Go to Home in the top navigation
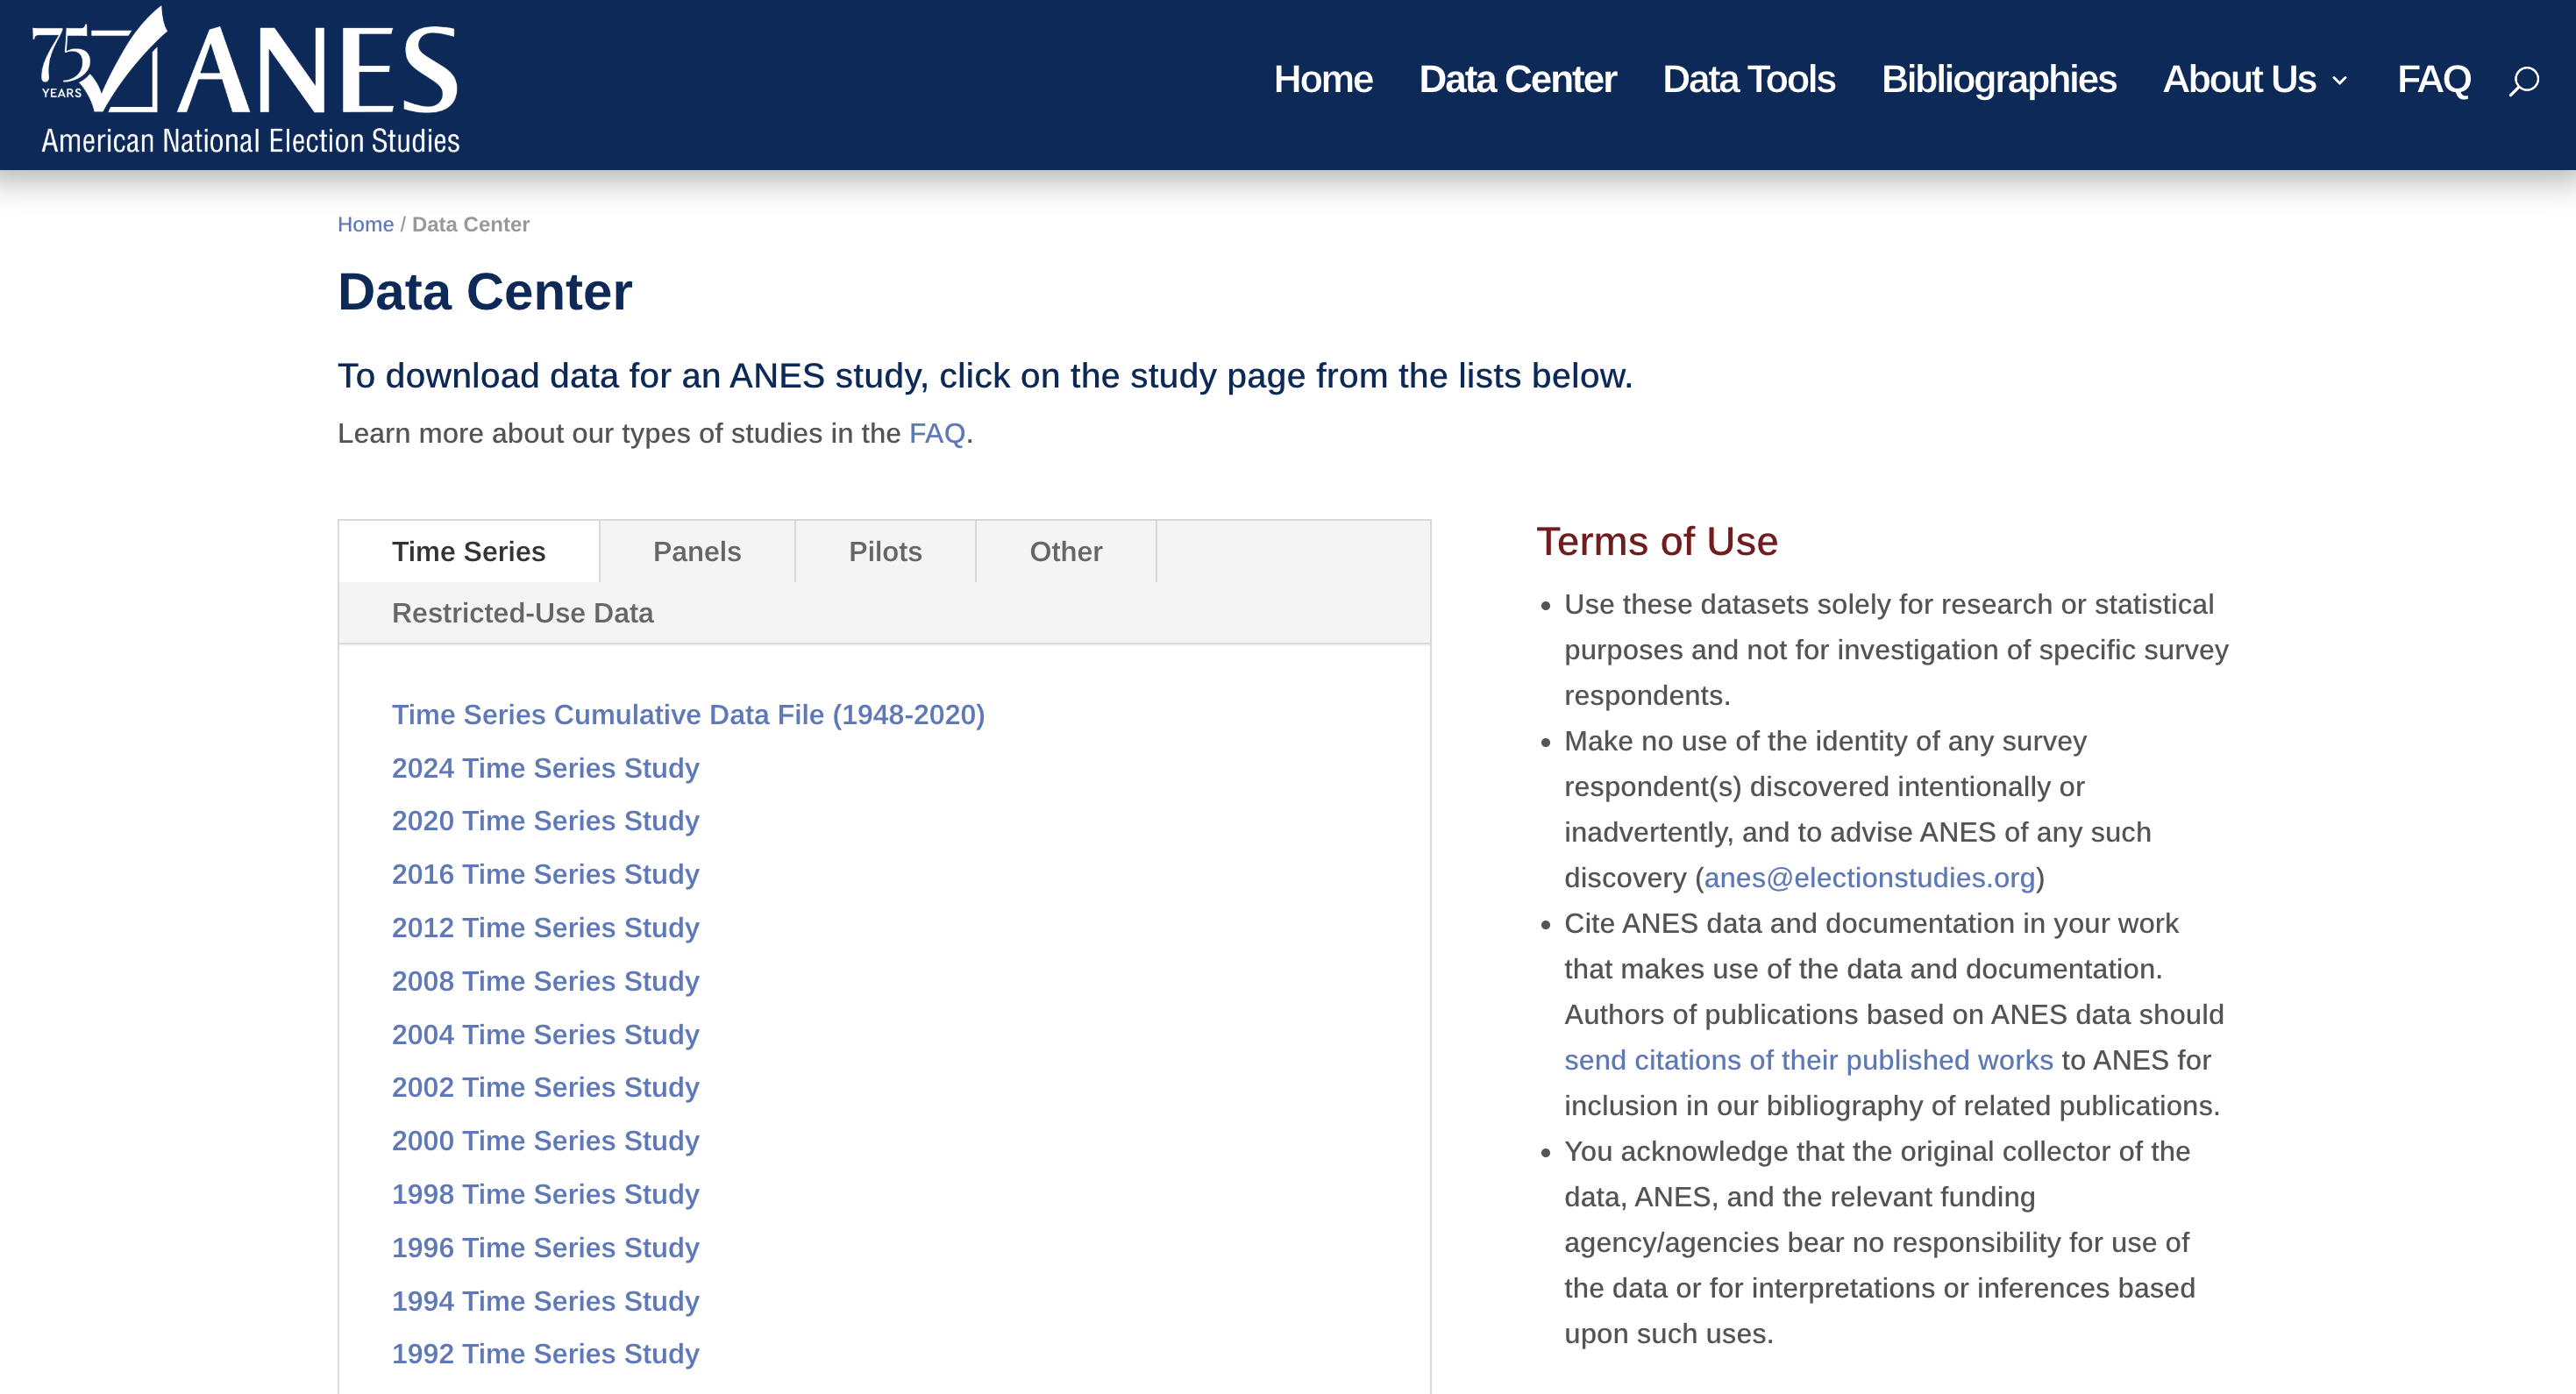The image size is (2576, 1394). pyautogui.click(x=1322, y=80)
